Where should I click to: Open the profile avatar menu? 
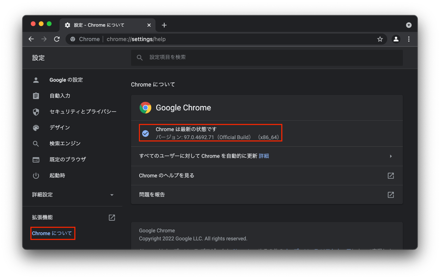tap(396, 39)
